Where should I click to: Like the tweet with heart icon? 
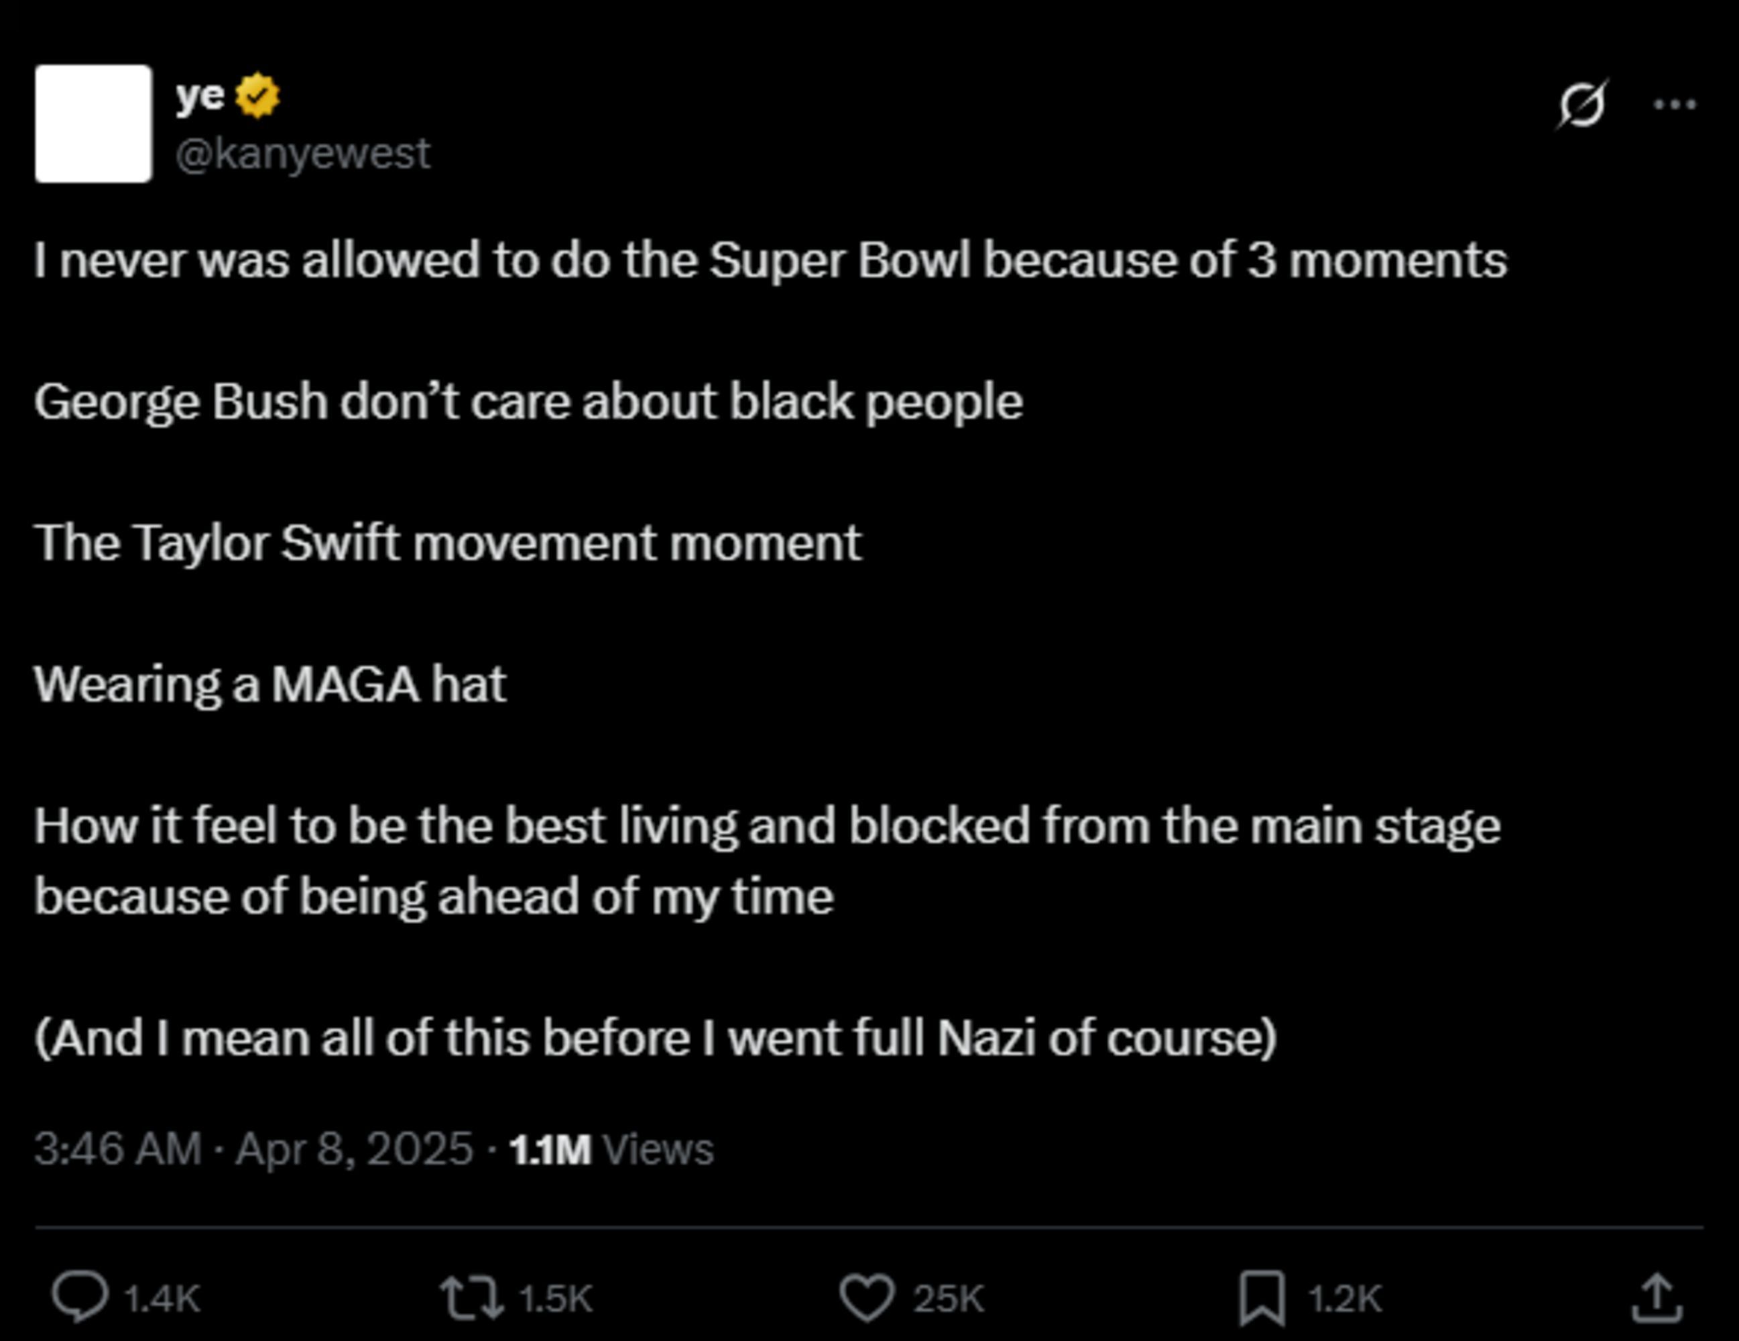coord(866,1297)
